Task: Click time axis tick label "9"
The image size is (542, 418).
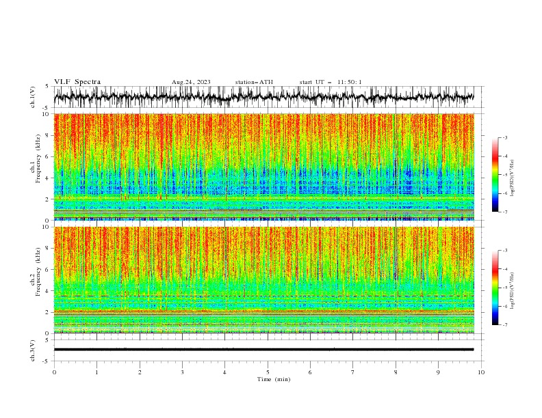Action: 438,372
